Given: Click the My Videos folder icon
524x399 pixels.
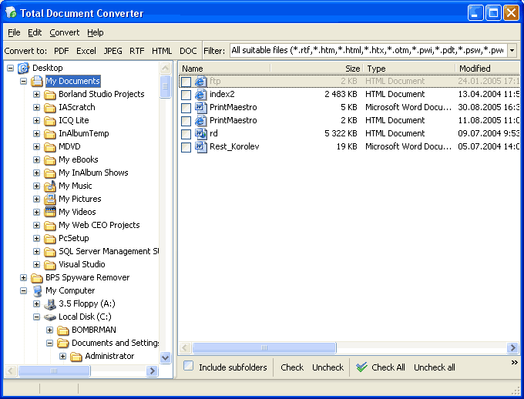Looking at the screenshot, I should pyautogui.click(x=50, y=212).
